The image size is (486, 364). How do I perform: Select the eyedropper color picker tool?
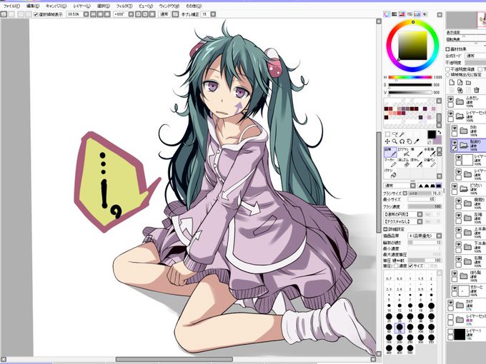pyautogui.click(x=417, y=141)
